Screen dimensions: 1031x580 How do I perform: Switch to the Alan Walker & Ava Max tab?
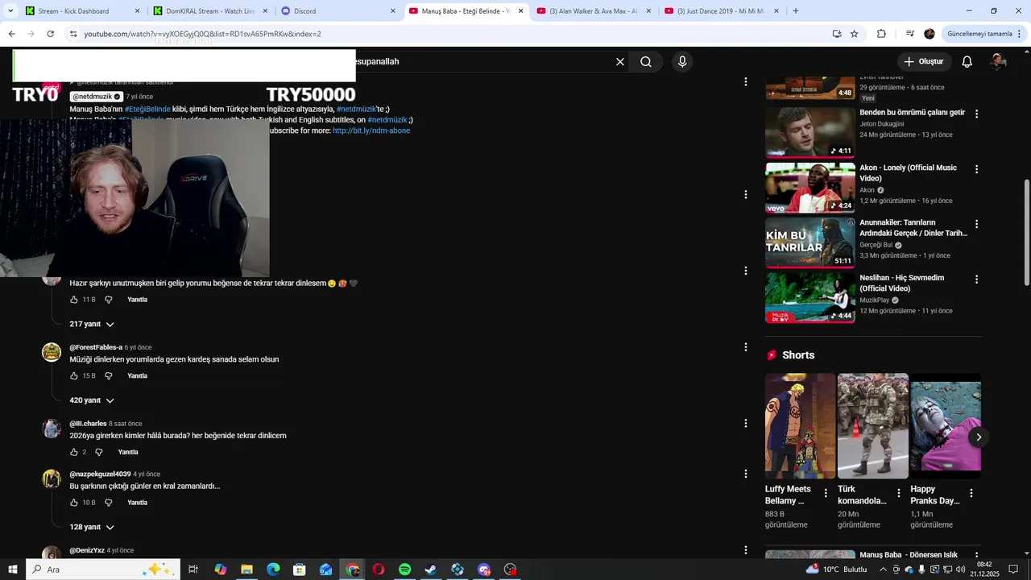tap(593, 11)
